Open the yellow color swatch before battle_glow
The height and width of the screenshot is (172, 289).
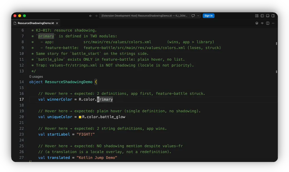(x=80, y=117)
